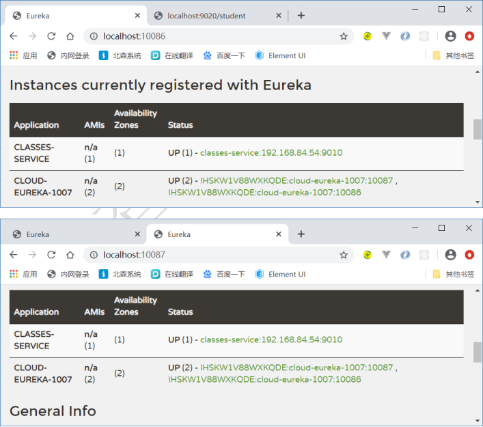Click scroll-up arrow in top window

point(478,72)
